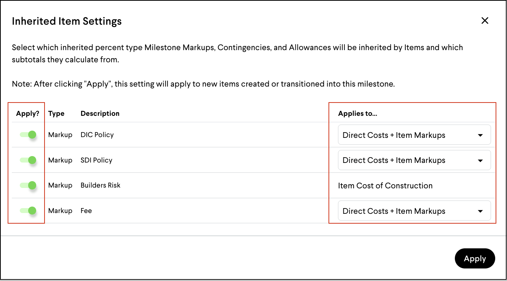Select the Fee description text
This screenshot has height=281, width=507.
point(86,211)
